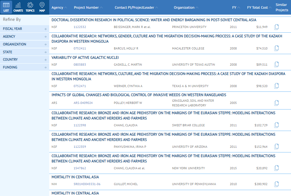Open New York University Bronze Age project title
Image resolution: width=291 pixels, height=196 pixels.
tap(163, 159)
